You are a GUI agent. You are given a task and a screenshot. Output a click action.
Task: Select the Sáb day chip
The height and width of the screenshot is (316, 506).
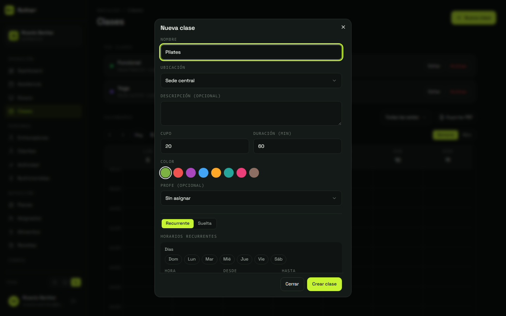[x=278, y=259]
